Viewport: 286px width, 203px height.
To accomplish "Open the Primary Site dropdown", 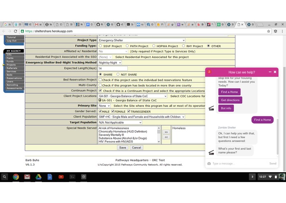I will 105,106.
